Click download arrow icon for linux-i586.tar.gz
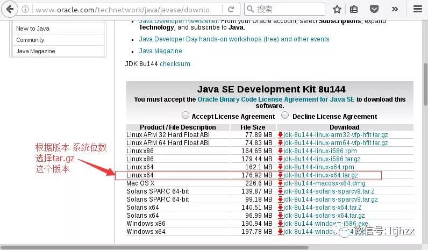 coord(280,159)
